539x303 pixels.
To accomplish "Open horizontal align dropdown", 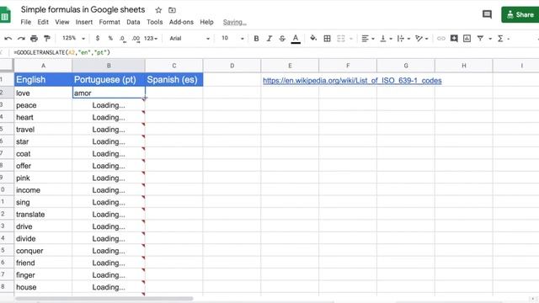I will click(367, 39).
